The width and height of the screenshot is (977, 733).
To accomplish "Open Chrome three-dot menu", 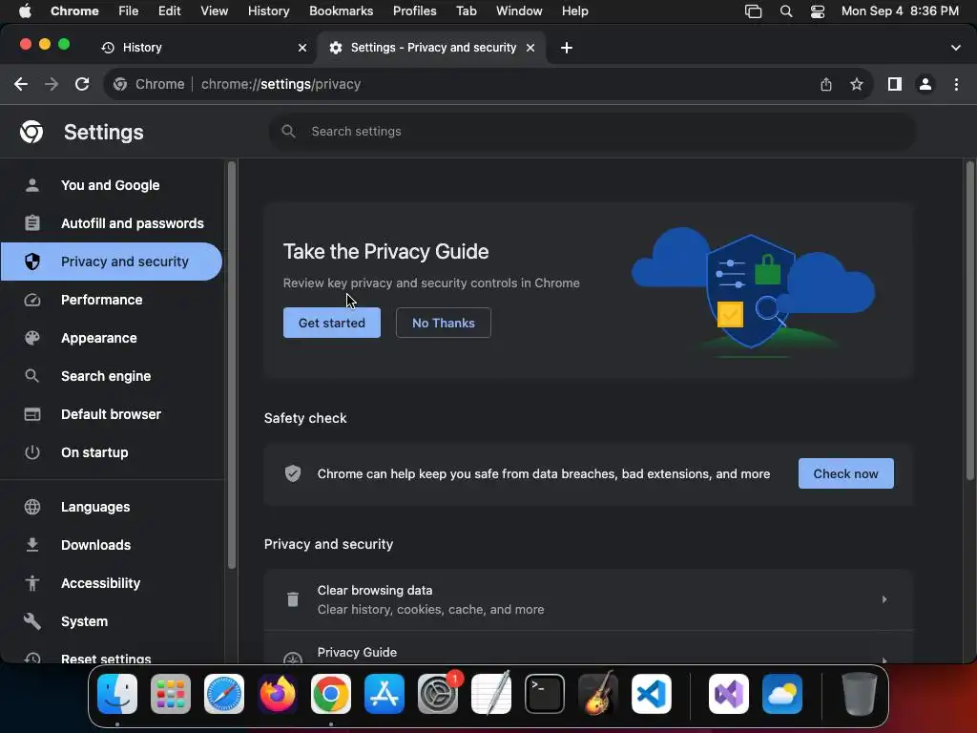I will point(956,84).
